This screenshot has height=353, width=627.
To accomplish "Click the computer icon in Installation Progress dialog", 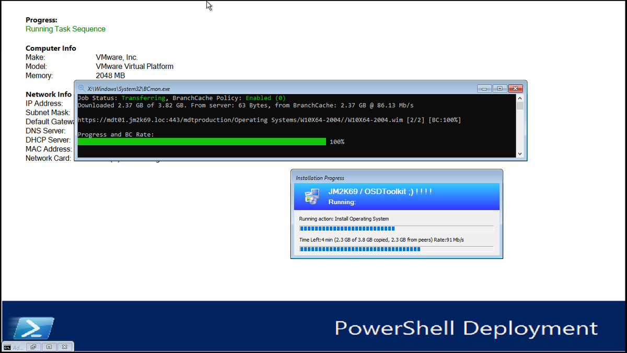I will click(312, 196).
